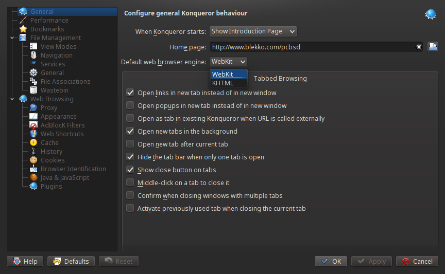Select KHTML in the engine list
Image resolution: width=445 pixels, height=274 pixels.
(229, 83)
